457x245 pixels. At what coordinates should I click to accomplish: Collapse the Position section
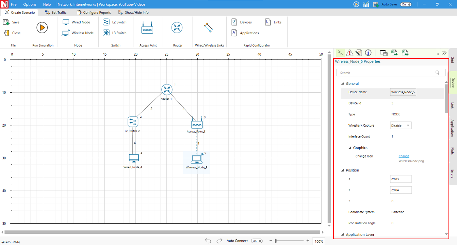point(342,170)
